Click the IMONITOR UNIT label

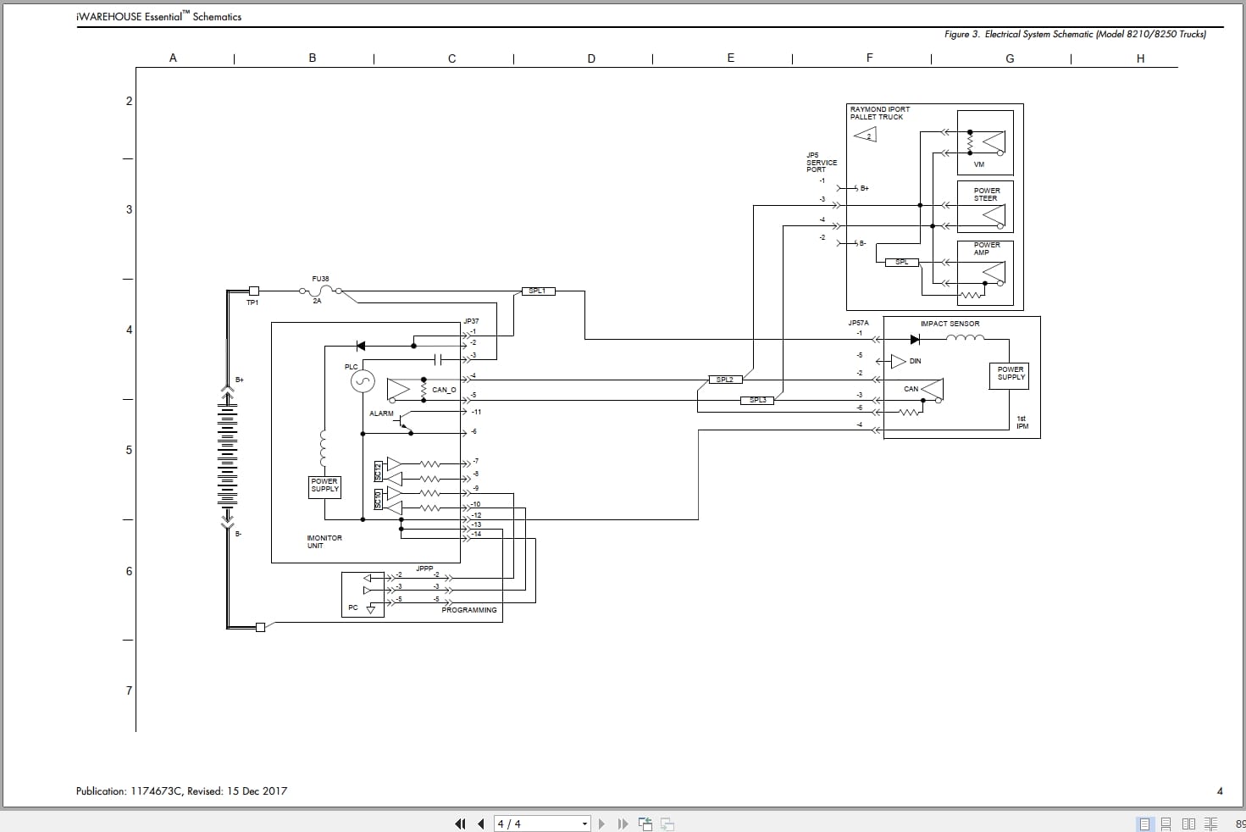[324, 541]
